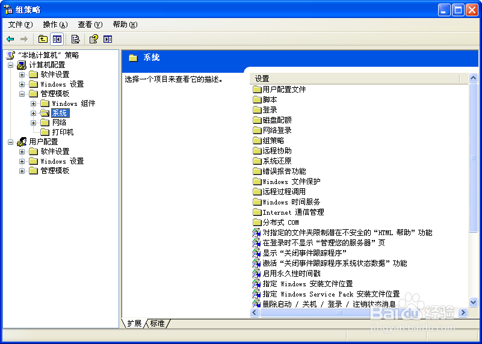Select 对指定的文件夹限制潜在不安全的 HTML 帮助 policy

point(347,233)
